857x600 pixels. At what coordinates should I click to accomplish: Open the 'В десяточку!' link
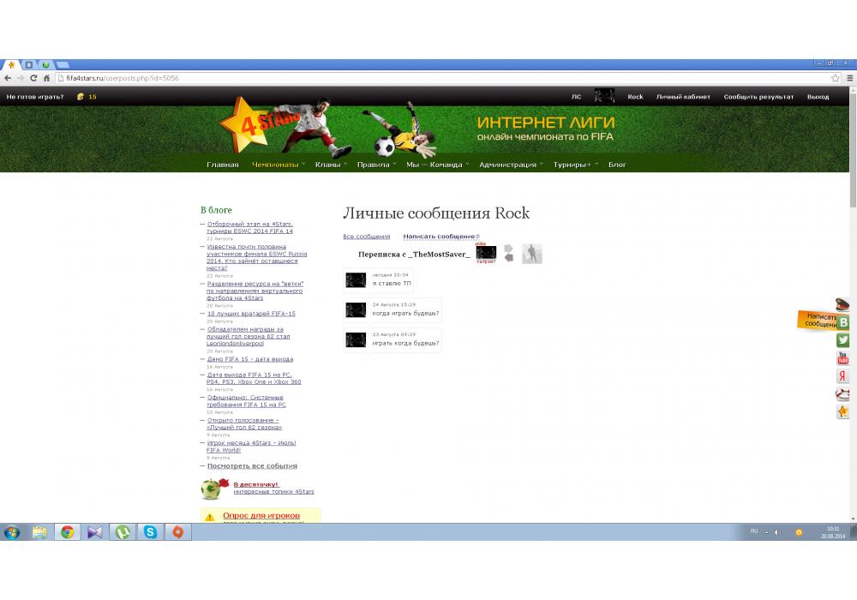(256, 484)
